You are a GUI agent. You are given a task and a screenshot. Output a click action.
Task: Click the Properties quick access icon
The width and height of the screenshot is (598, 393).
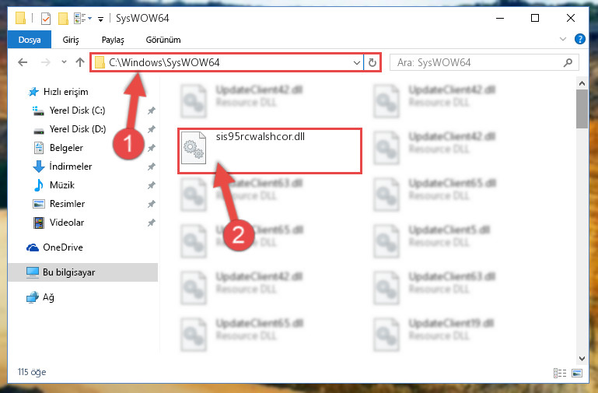pos(45,19)
